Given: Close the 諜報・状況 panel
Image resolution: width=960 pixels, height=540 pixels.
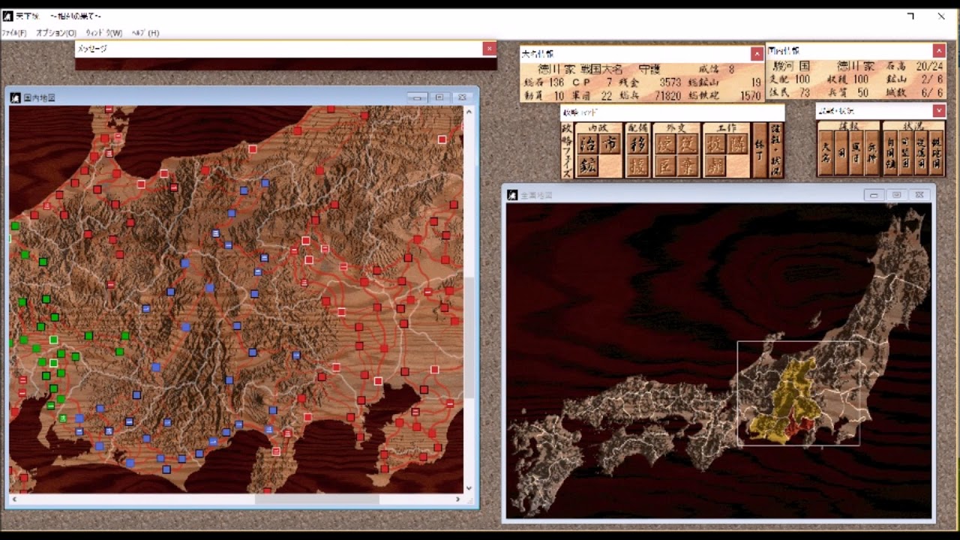Looking at the screenshot, I should click(x=939, y=111).
